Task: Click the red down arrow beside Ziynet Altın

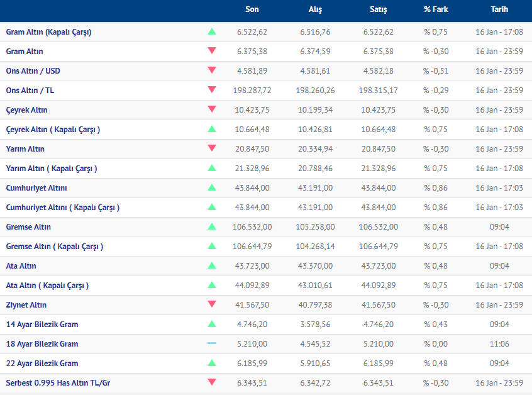Action: pyautogui.click(x=212, y=304)
